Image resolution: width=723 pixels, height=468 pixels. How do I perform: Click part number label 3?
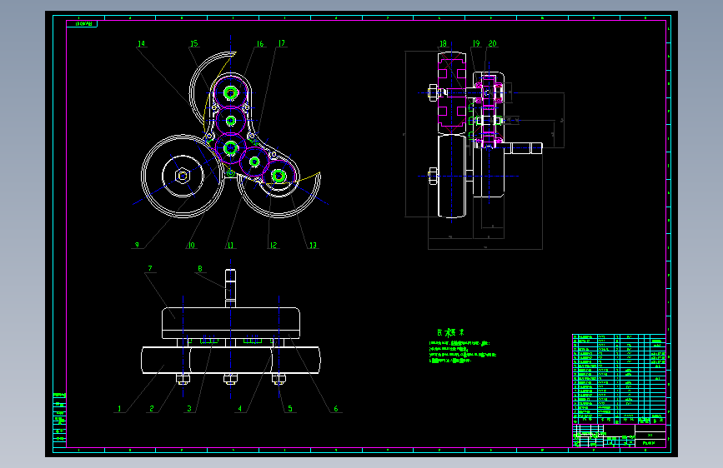point(189,408)
